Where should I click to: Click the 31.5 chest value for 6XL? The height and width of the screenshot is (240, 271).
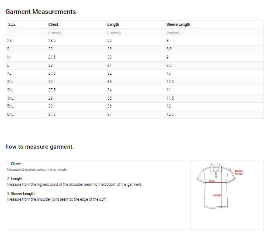coord(52,115)
